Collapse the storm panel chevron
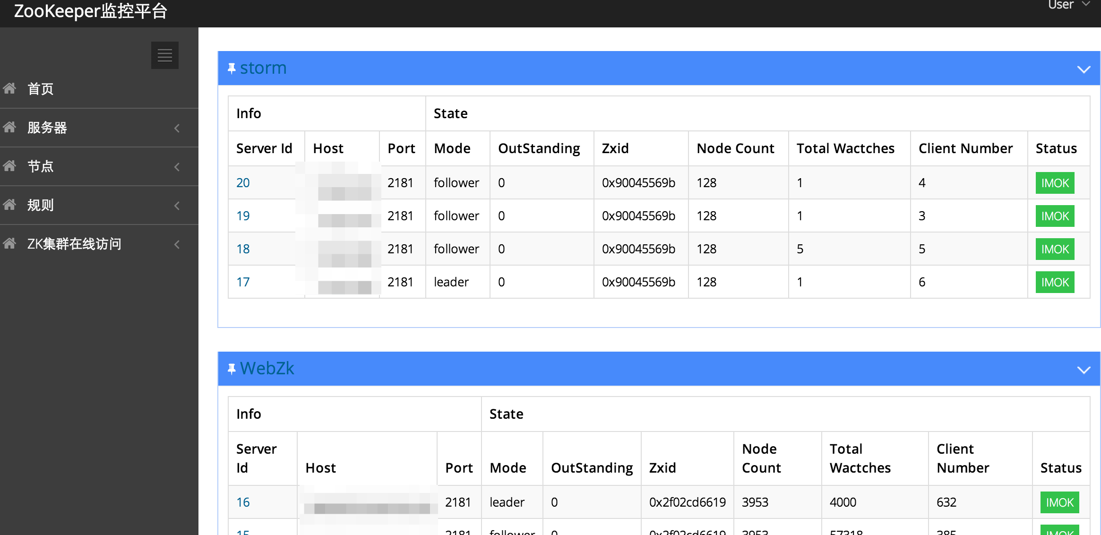The image size is (1101, 535). (1084, 69)
